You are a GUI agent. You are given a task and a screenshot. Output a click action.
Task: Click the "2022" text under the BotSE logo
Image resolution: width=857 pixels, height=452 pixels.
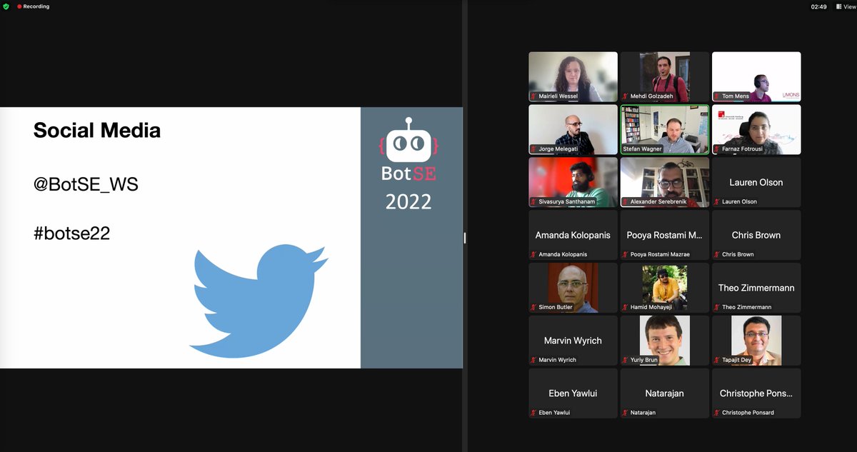pyautogui.click(x=409, y=202)
